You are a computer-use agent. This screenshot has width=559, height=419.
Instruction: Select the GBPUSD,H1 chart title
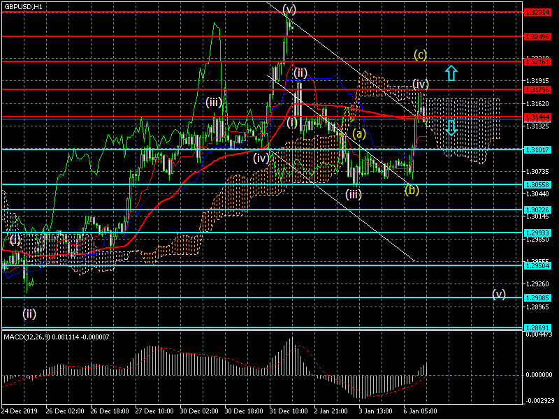23,6
